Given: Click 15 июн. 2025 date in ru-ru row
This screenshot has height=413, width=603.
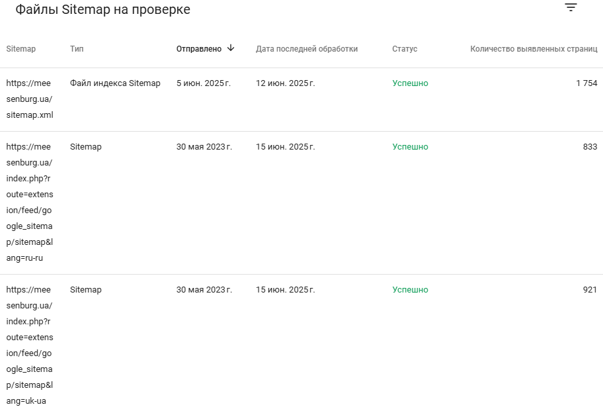Looking at the screenshot, I should [x=286, y=147].
